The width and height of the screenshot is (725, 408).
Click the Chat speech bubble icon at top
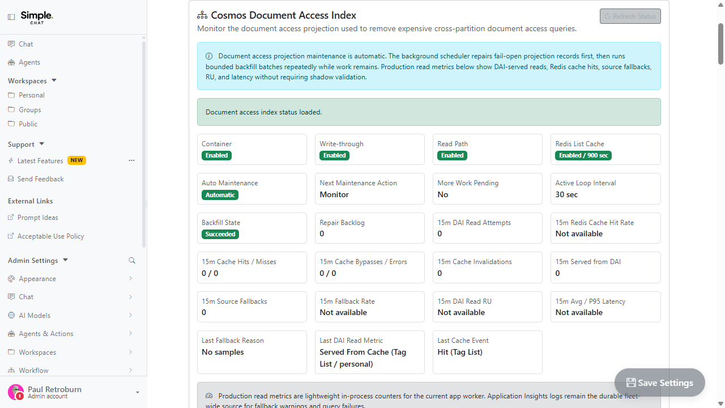pos(11,44)
